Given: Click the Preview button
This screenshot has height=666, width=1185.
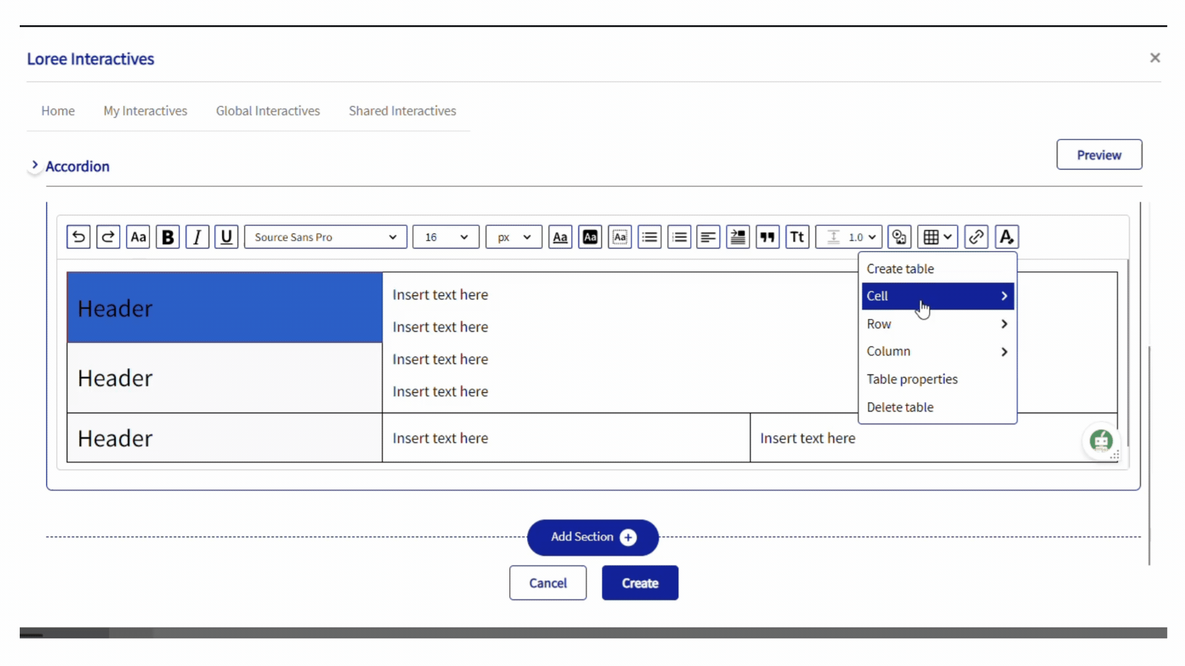Looking at the screenshot, I should click(1099, 155).
